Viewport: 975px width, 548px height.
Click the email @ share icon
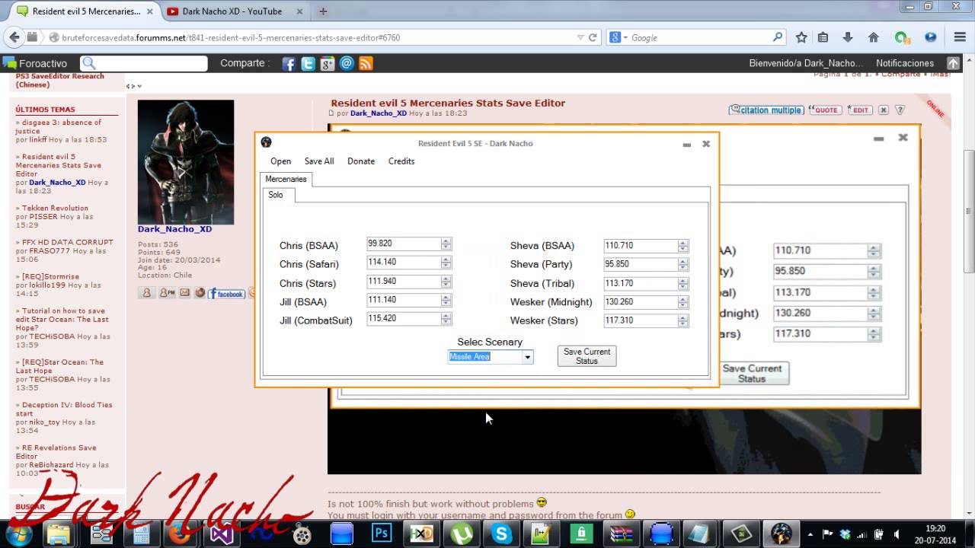(347, 64)
